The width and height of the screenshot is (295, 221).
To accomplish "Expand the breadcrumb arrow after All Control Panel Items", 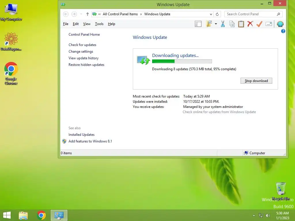I will click(141, 14).
